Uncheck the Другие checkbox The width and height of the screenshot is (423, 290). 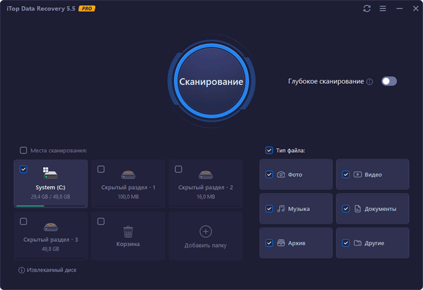tap(346, 243)
